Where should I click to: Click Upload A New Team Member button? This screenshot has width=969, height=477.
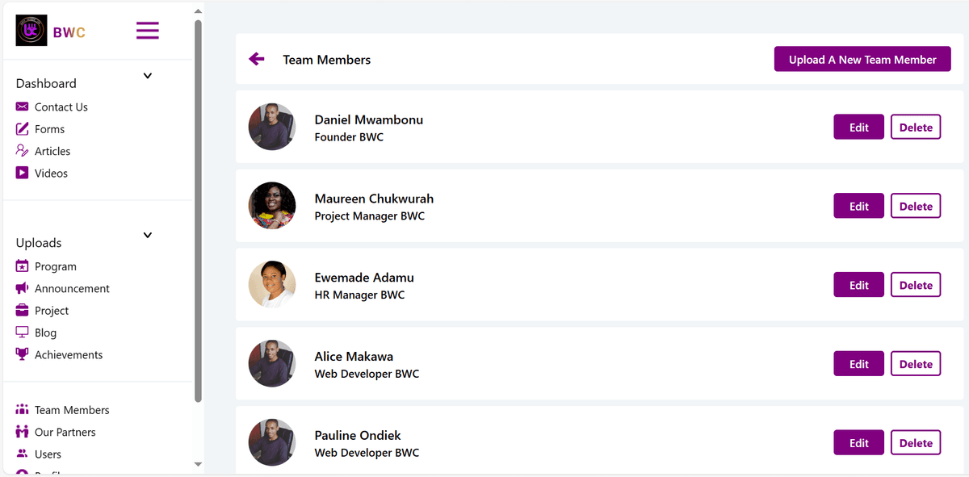862,59
